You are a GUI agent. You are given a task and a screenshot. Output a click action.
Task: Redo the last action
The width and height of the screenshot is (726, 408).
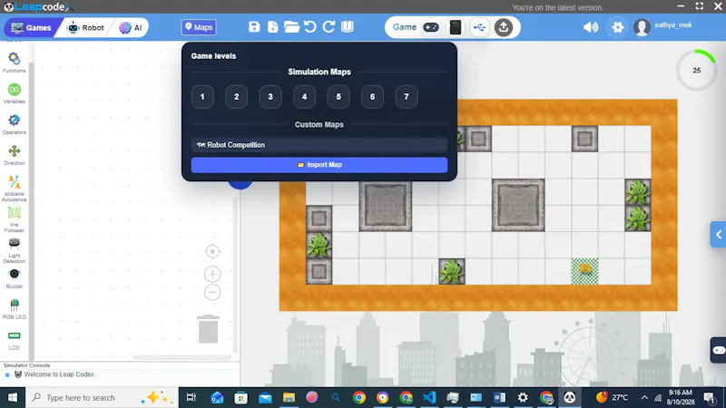pyautogui.click(x=329, y=27)
